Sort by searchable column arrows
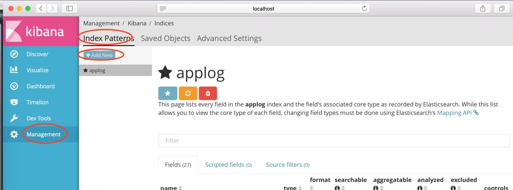The image size is (513, 190). [343, 188]
